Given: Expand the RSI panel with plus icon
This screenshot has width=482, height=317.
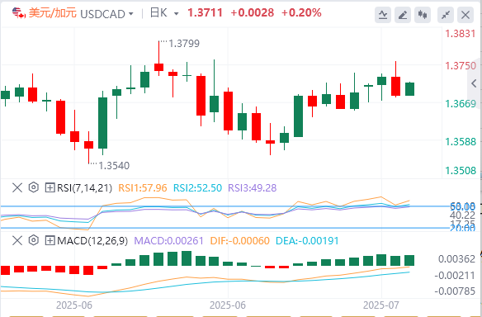Looking at the screenshot, I should coord(50,187).
